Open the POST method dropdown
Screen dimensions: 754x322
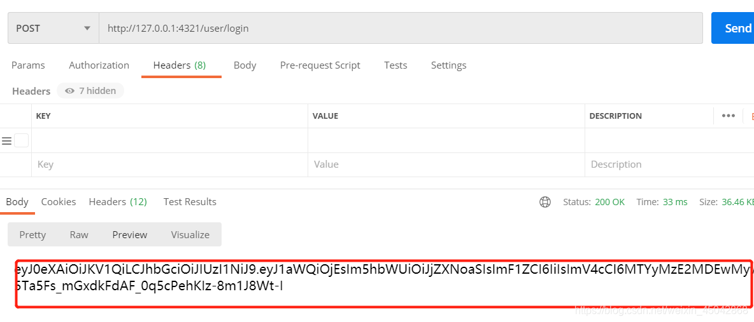[53, 28]
